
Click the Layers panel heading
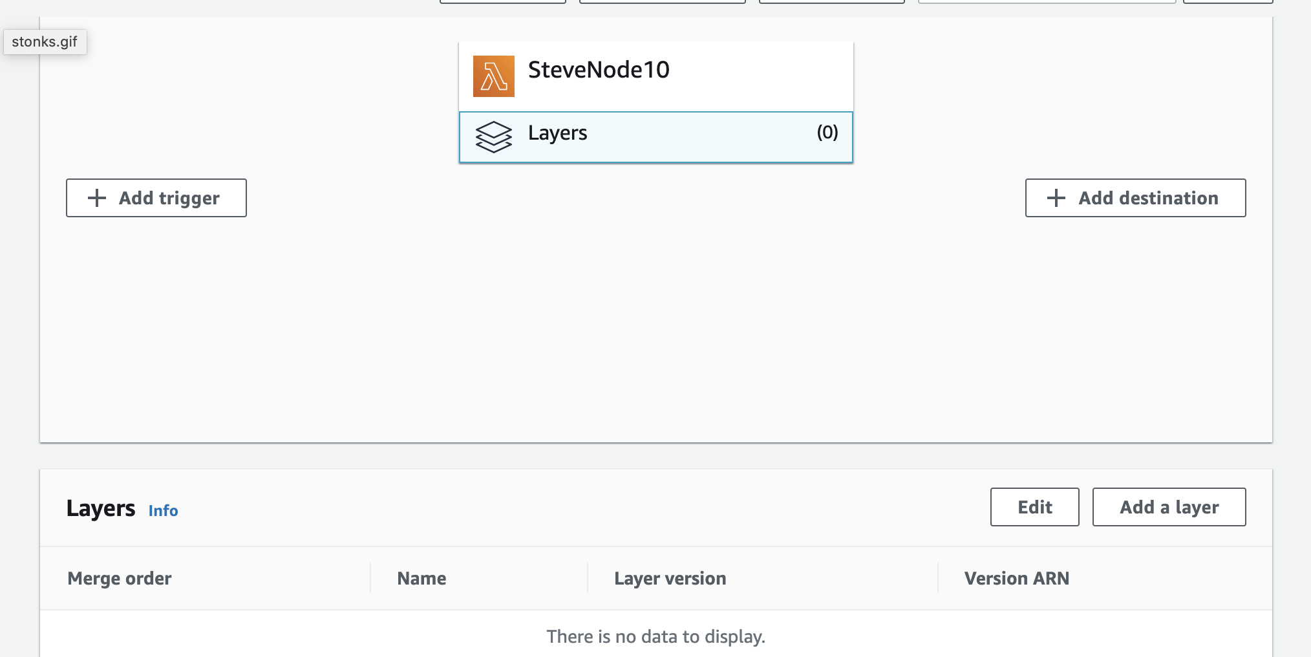(x=101, y=508)
